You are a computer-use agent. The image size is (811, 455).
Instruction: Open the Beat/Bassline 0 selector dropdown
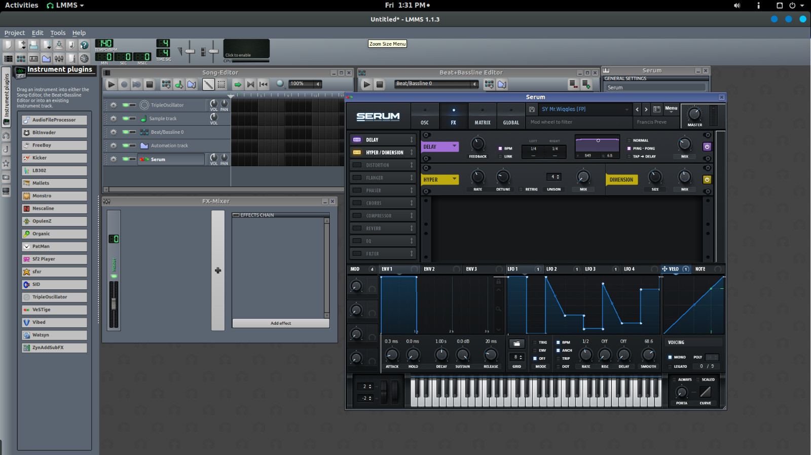[x=436, y=84]
